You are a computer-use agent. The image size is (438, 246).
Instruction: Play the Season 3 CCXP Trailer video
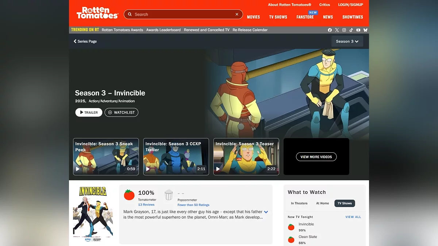[147, 169]
